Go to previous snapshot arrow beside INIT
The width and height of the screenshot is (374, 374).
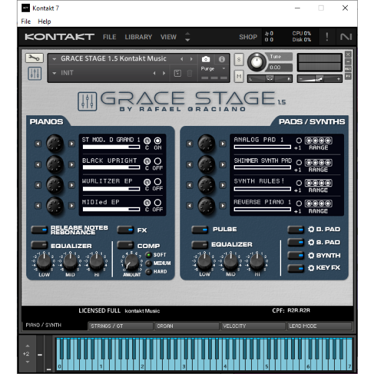(x=155, y=73)
